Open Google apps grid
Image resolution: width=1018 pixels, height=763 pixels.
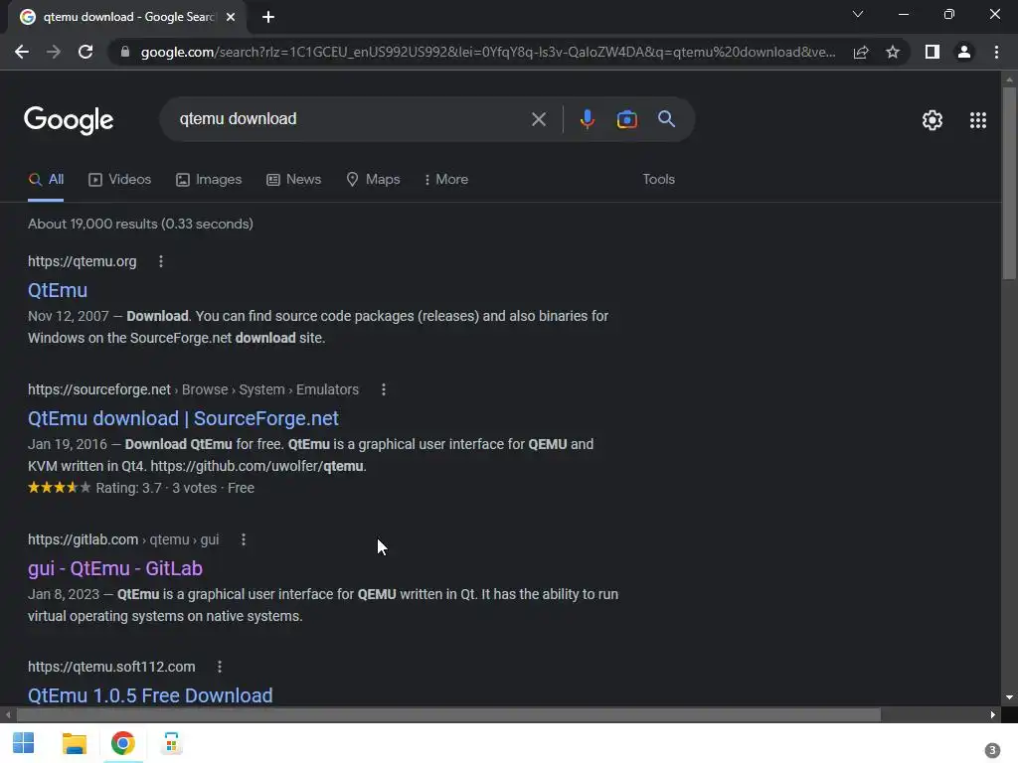978,120
